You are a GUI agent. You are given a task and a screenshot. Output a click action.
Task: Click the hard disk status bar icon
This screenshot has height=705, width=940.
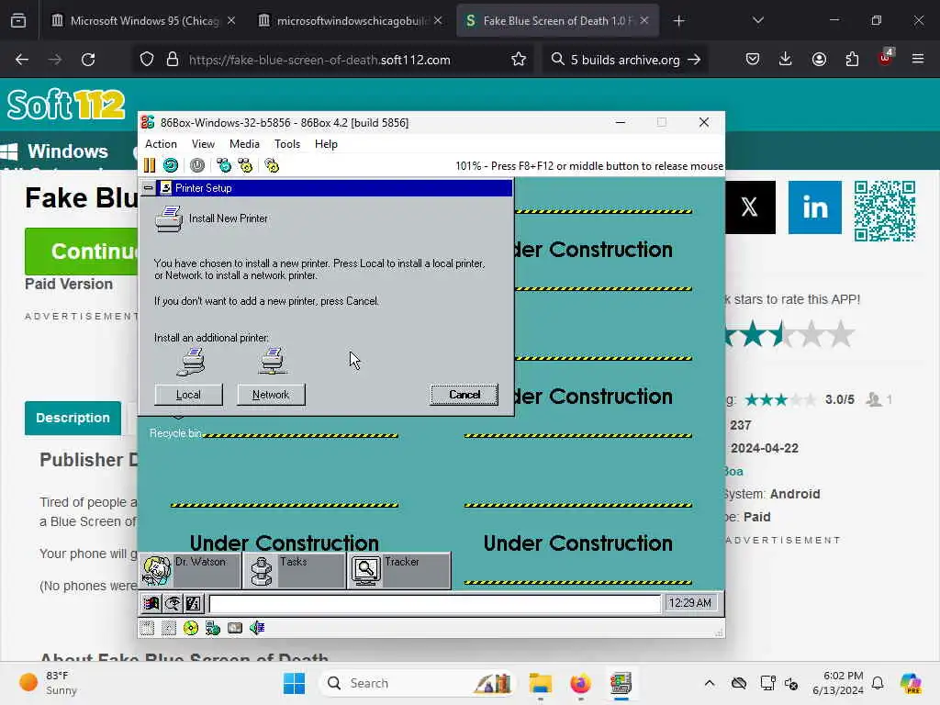[x=235, y=628]
